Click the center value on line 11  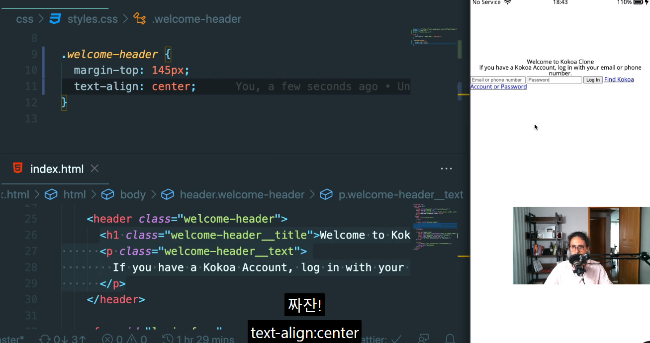click(171, 86)
